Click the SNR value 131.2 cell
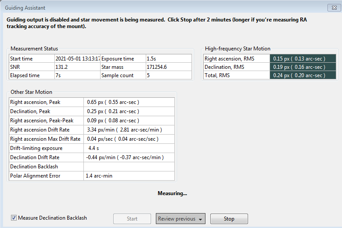This screenshot has width=342, height=228. coord(77,67)
